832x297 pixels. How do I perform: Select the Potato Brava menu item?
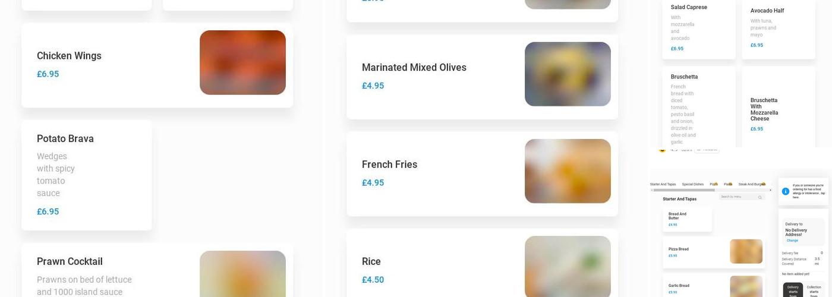[87, 175]
